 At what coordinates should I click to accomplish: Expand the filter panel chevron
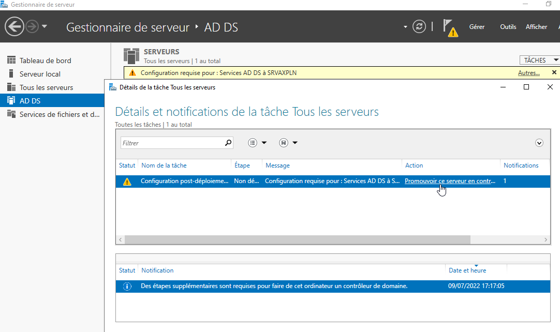539,143
